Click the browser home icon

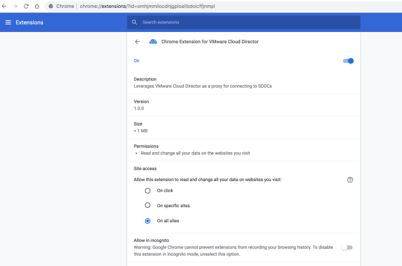click(37, 6)
